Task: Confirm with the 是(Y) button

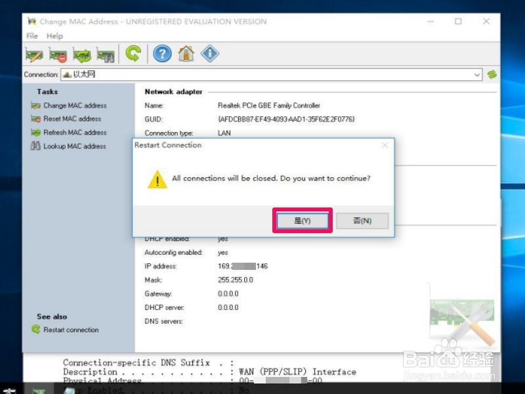Action: coord(303,221)
